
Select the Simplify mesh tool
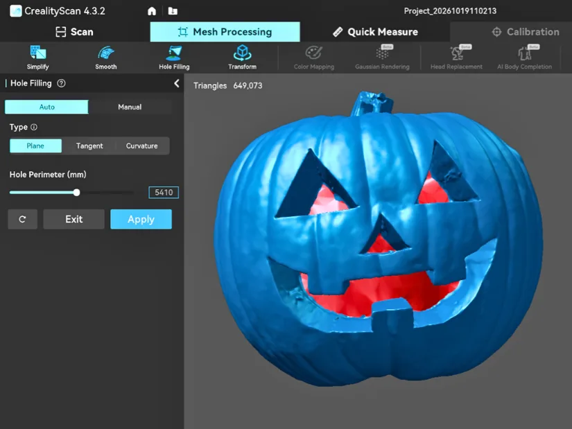click(x=38, y=58)
